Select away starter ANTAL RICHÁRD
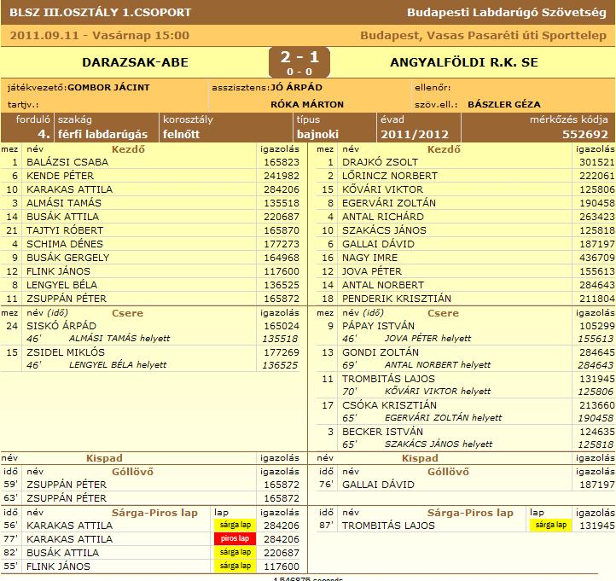Viewport: 616px width, 581px height. pyautogui.click(x=383, y=217)
